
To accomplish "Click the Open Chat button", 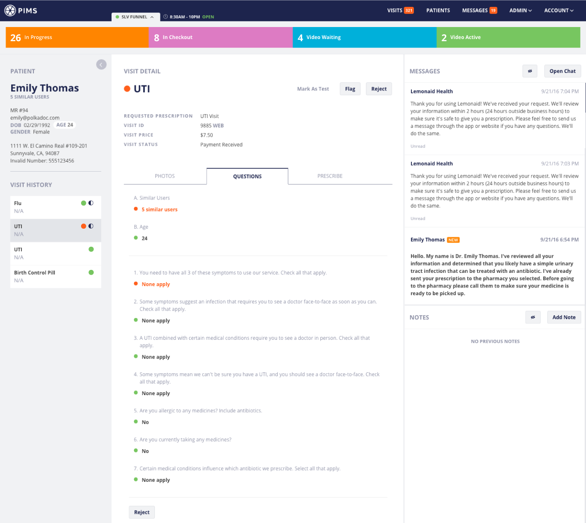I will click(x=562, y=71).
